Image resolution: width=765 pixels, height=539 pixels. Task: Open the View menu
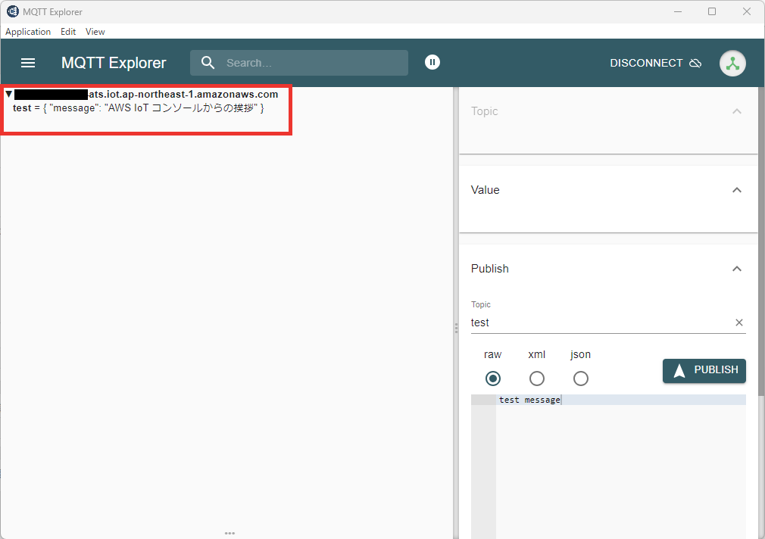click(x=95, y=32)
